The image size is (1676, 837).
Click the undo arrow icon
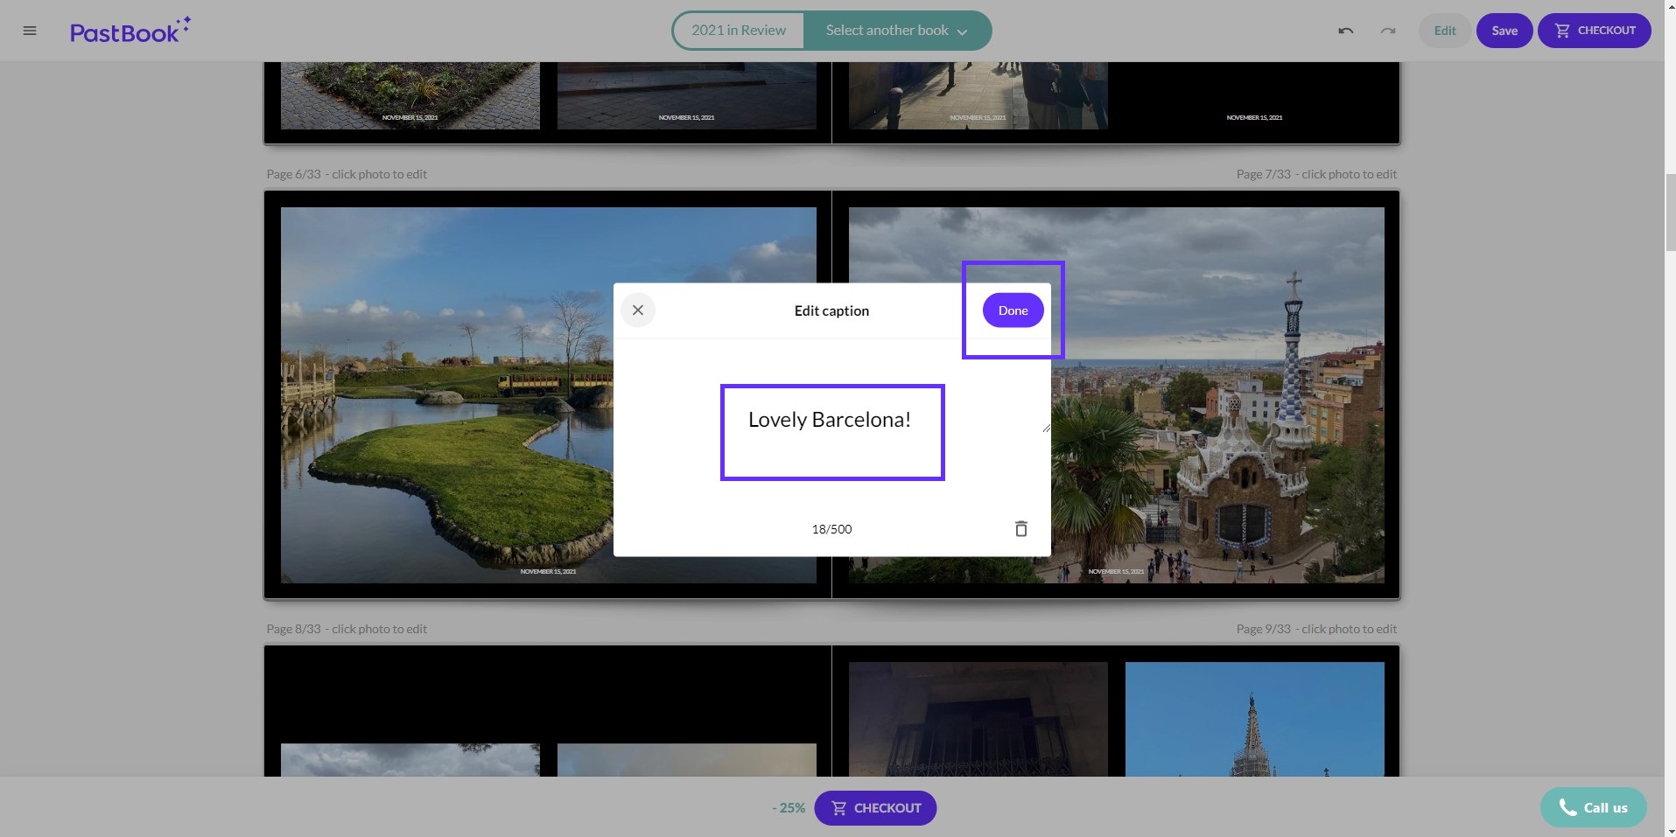click(1345, 31)
